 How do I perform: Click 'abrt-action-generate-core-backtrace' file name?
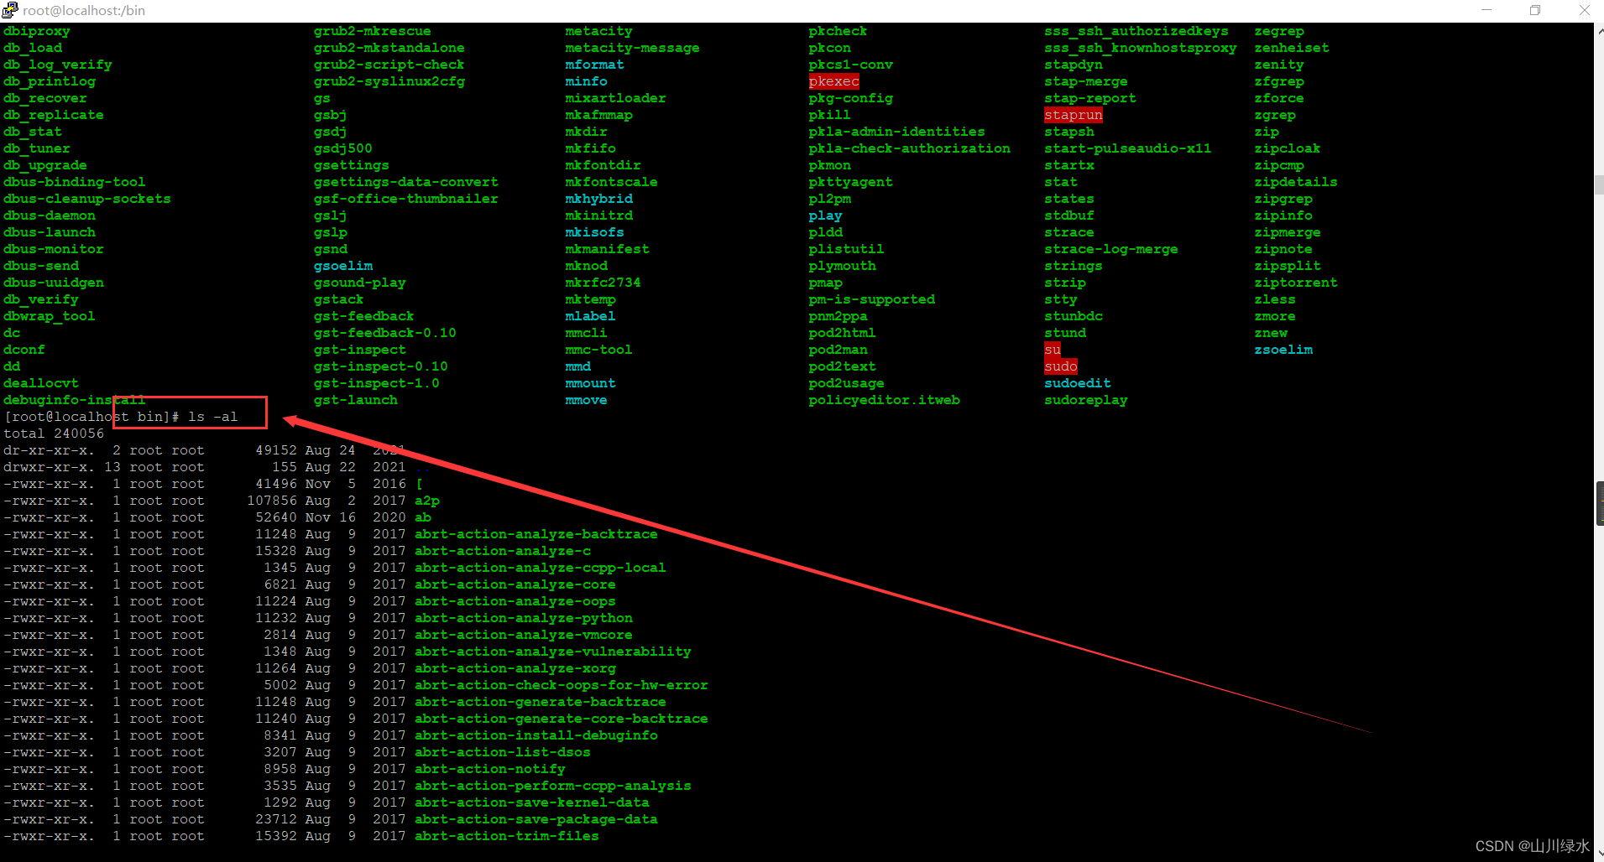pos(562,719)
